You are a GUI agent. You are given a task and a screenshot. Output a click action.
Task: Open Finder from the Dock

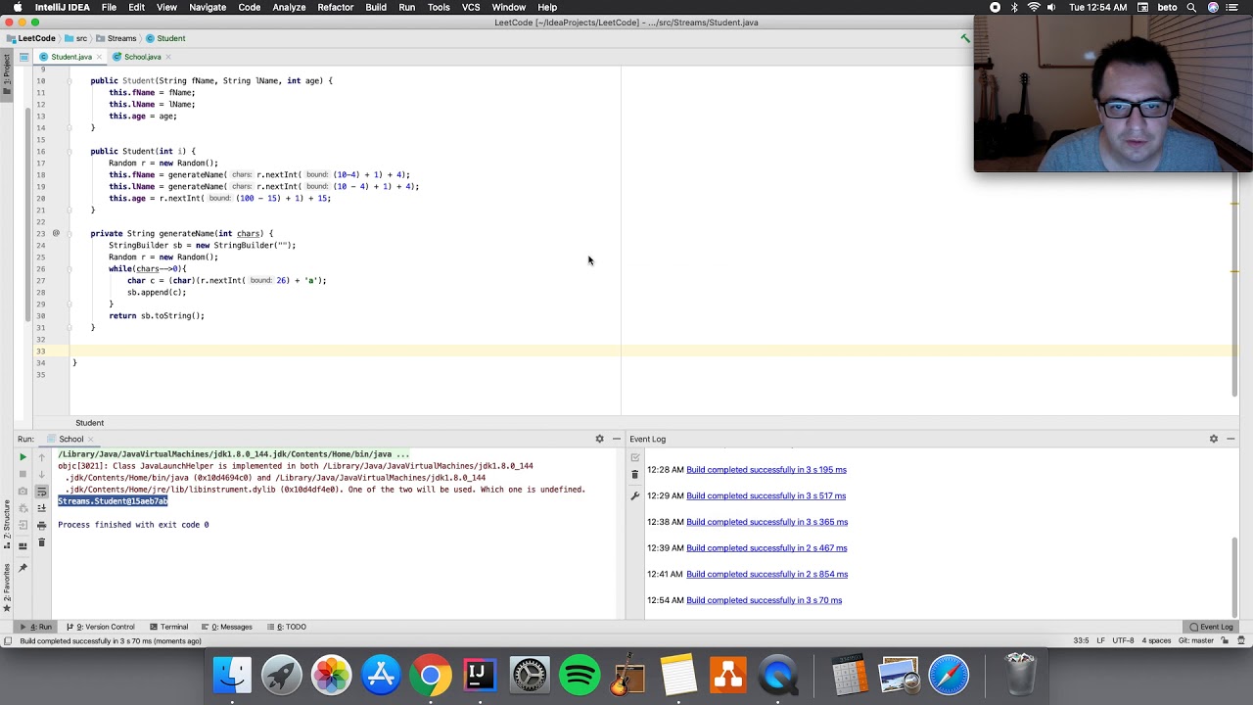[x=232, y=675]
